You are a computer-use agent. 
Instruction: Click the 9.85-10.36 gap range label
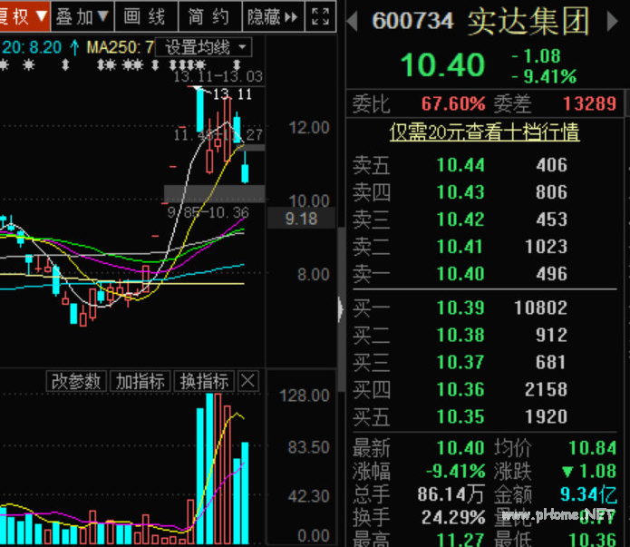coord(208,212)
